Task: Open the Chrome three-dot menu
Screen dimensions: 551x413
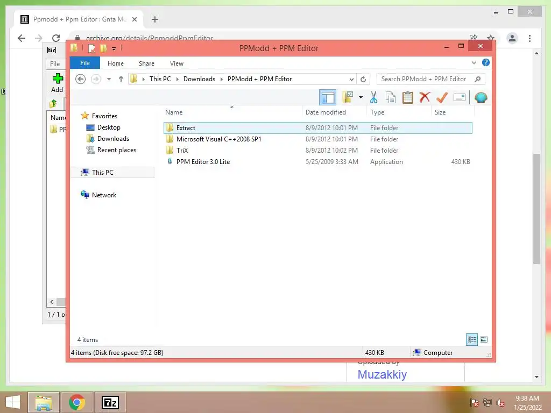Action: coord(529,38)
